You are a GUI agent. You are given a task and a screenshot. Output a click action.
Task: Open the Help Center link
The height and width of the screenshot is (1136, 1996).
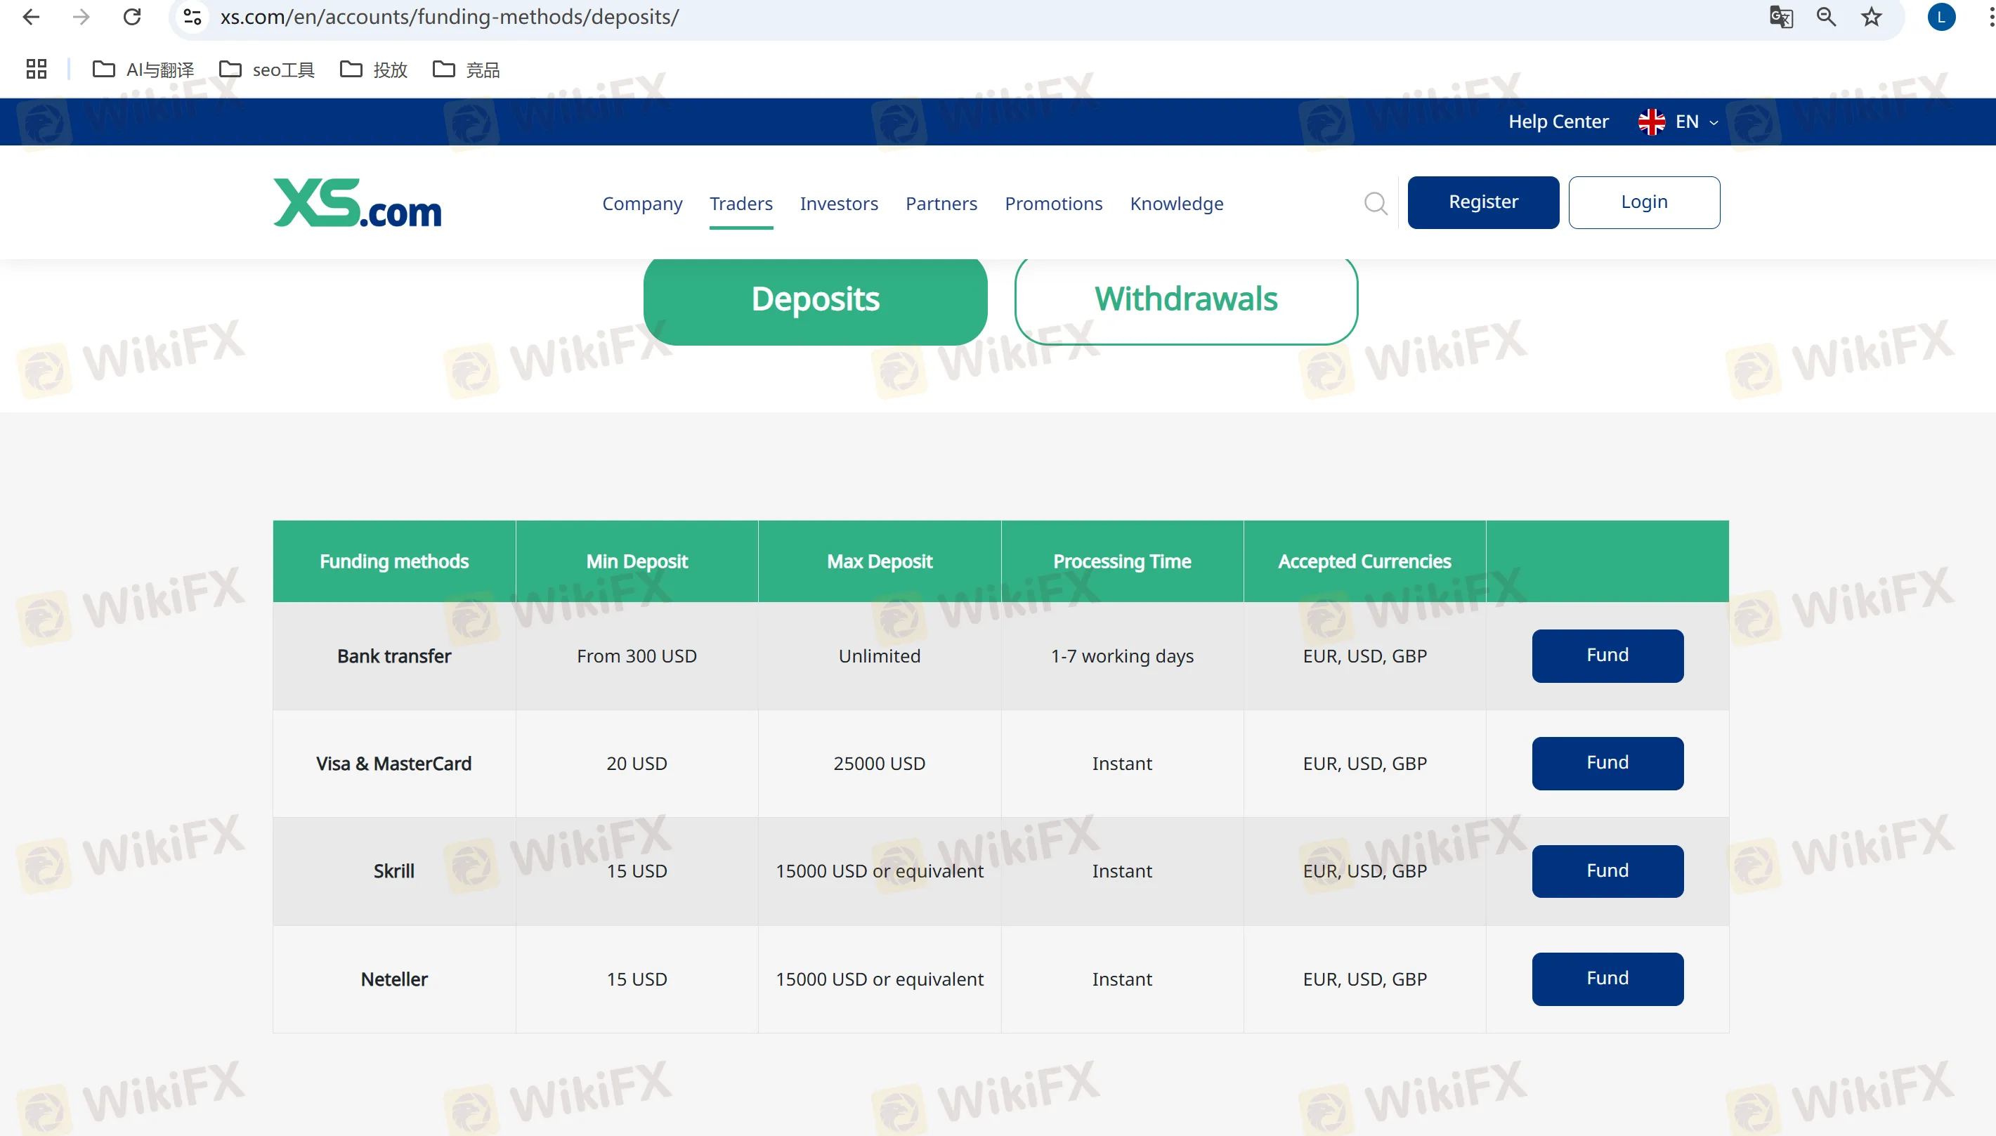click(1558, 122)
